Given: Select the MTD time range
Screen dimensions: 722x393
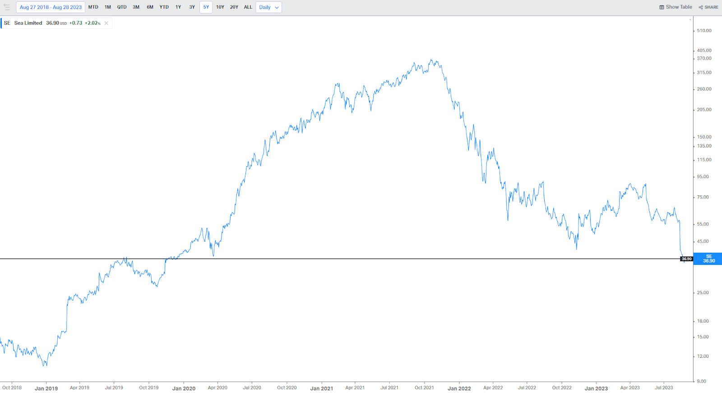Looking at the screenshot, I should tap(93, 7).
